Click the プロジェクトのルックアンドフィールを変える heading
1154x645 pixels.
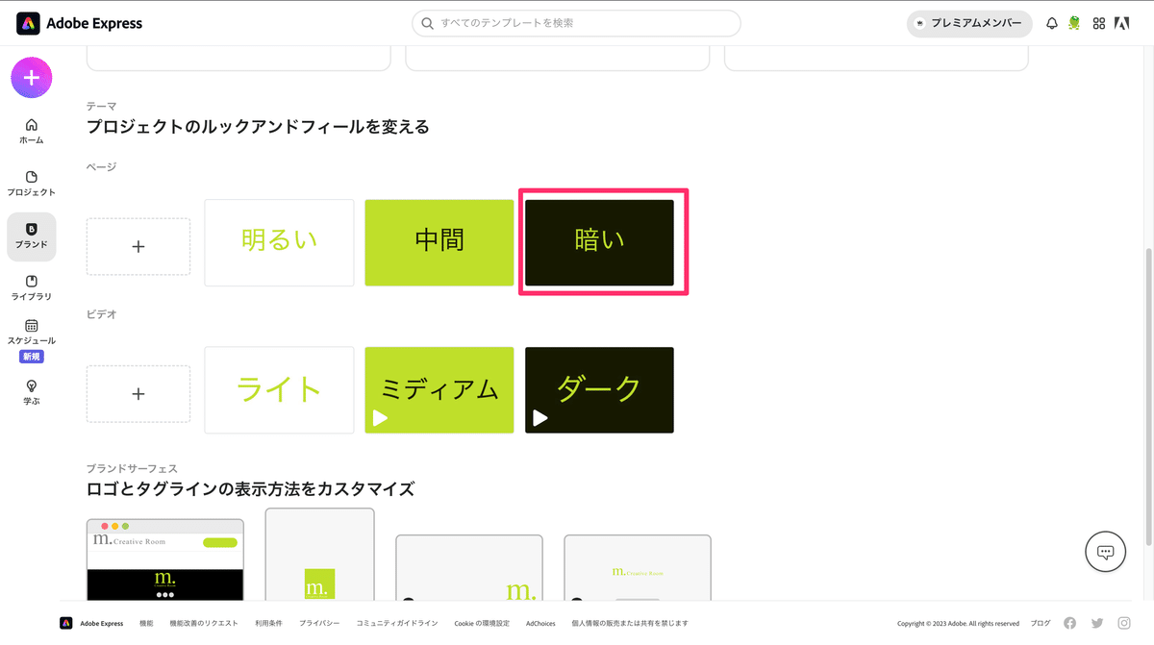[x=258, y=127]
